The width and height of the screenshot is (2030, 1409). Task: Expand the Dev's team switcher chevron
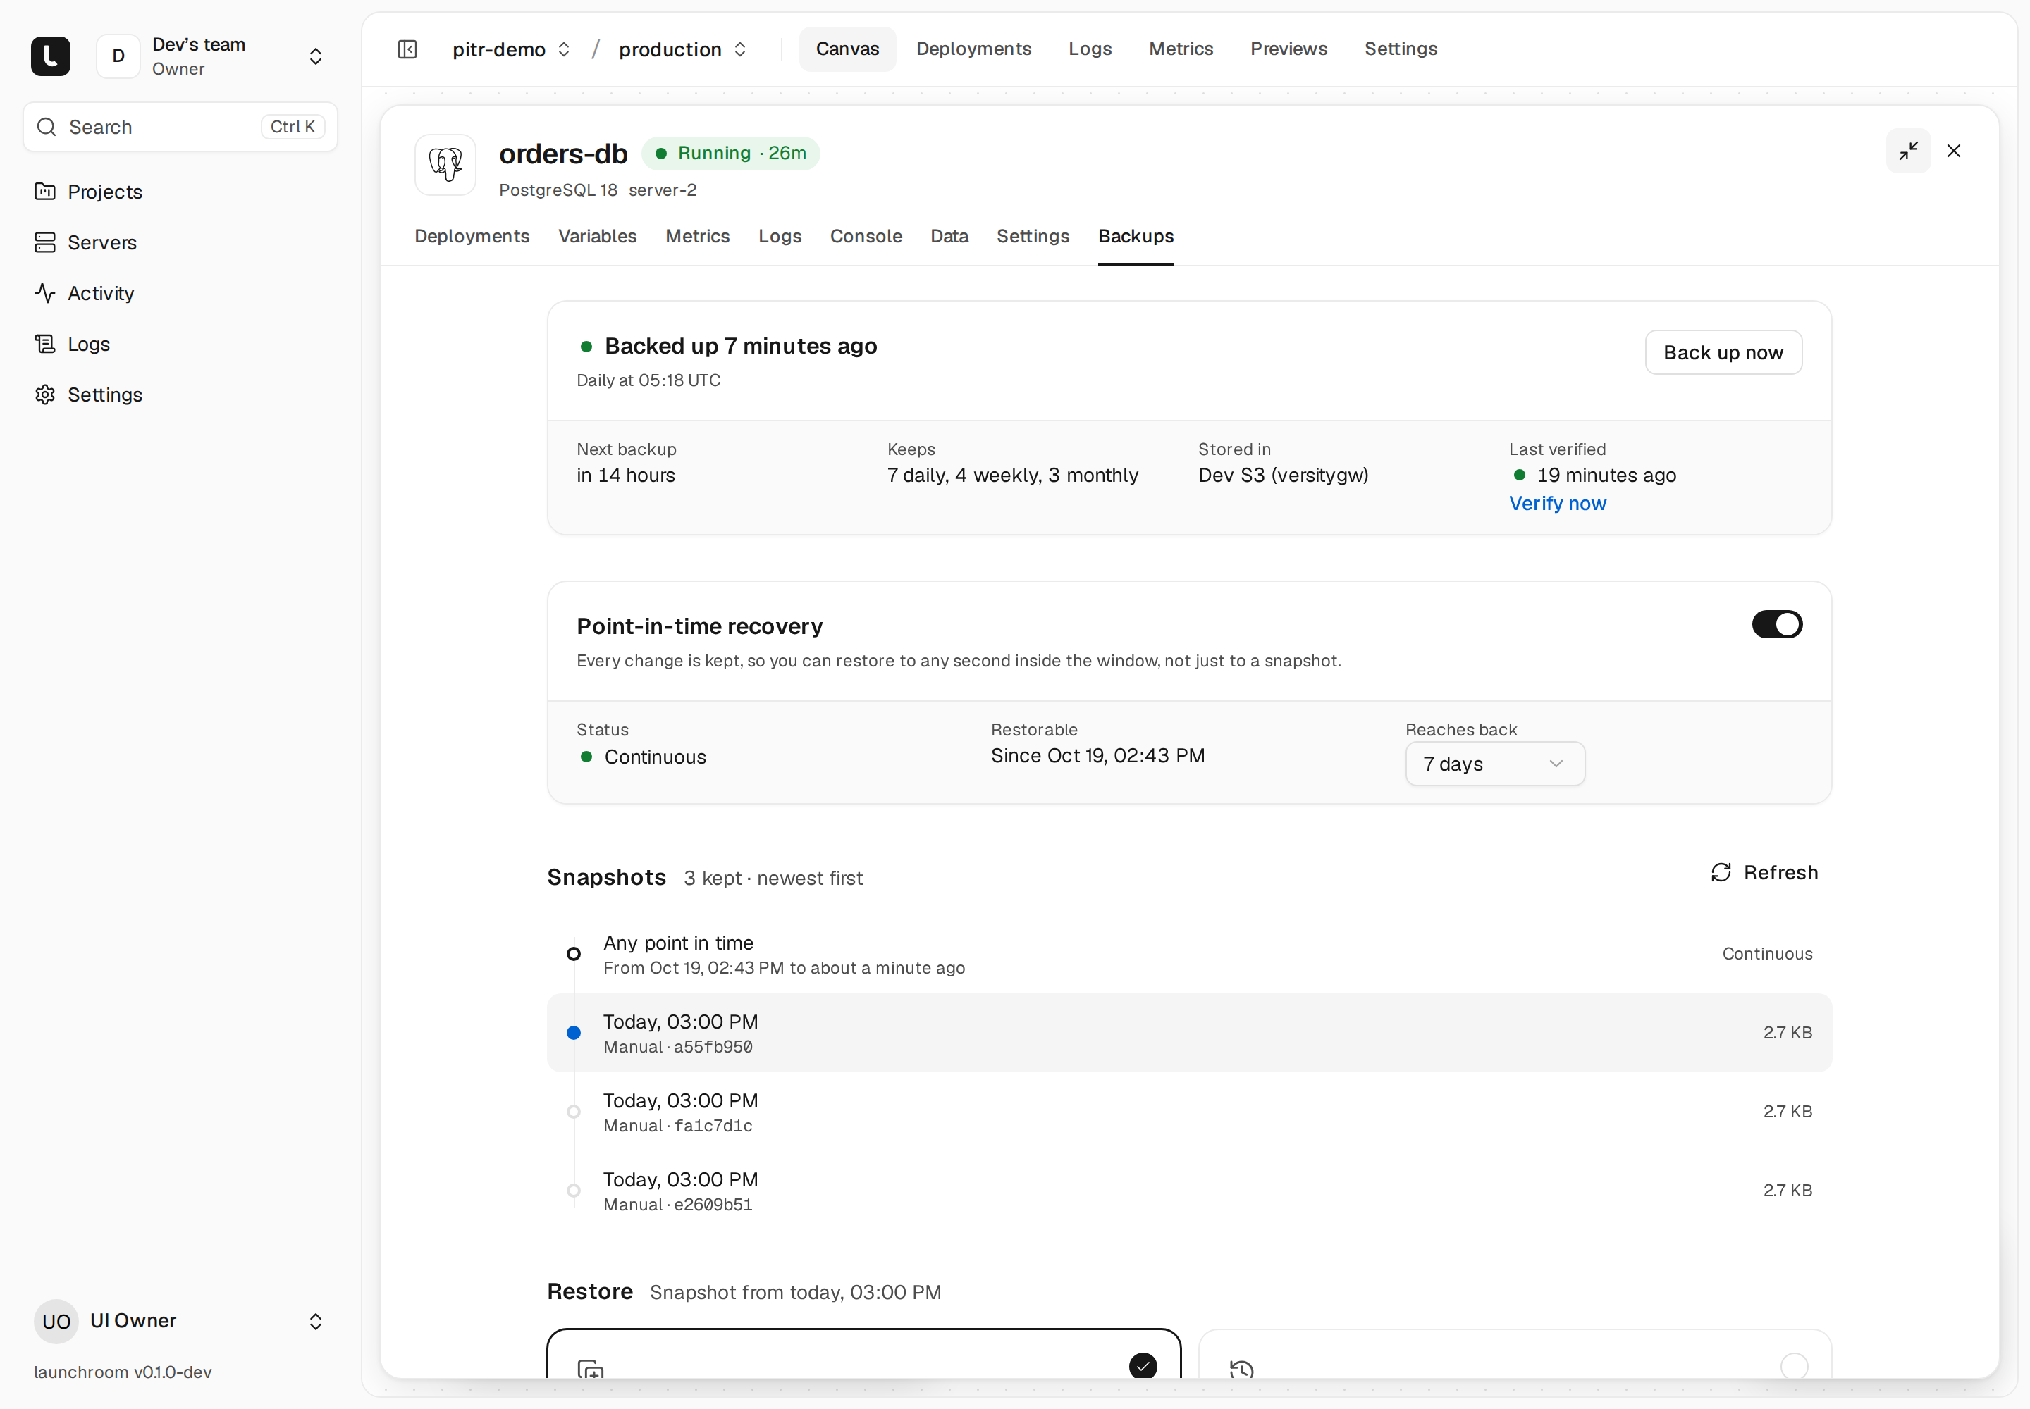click(315, 56)
